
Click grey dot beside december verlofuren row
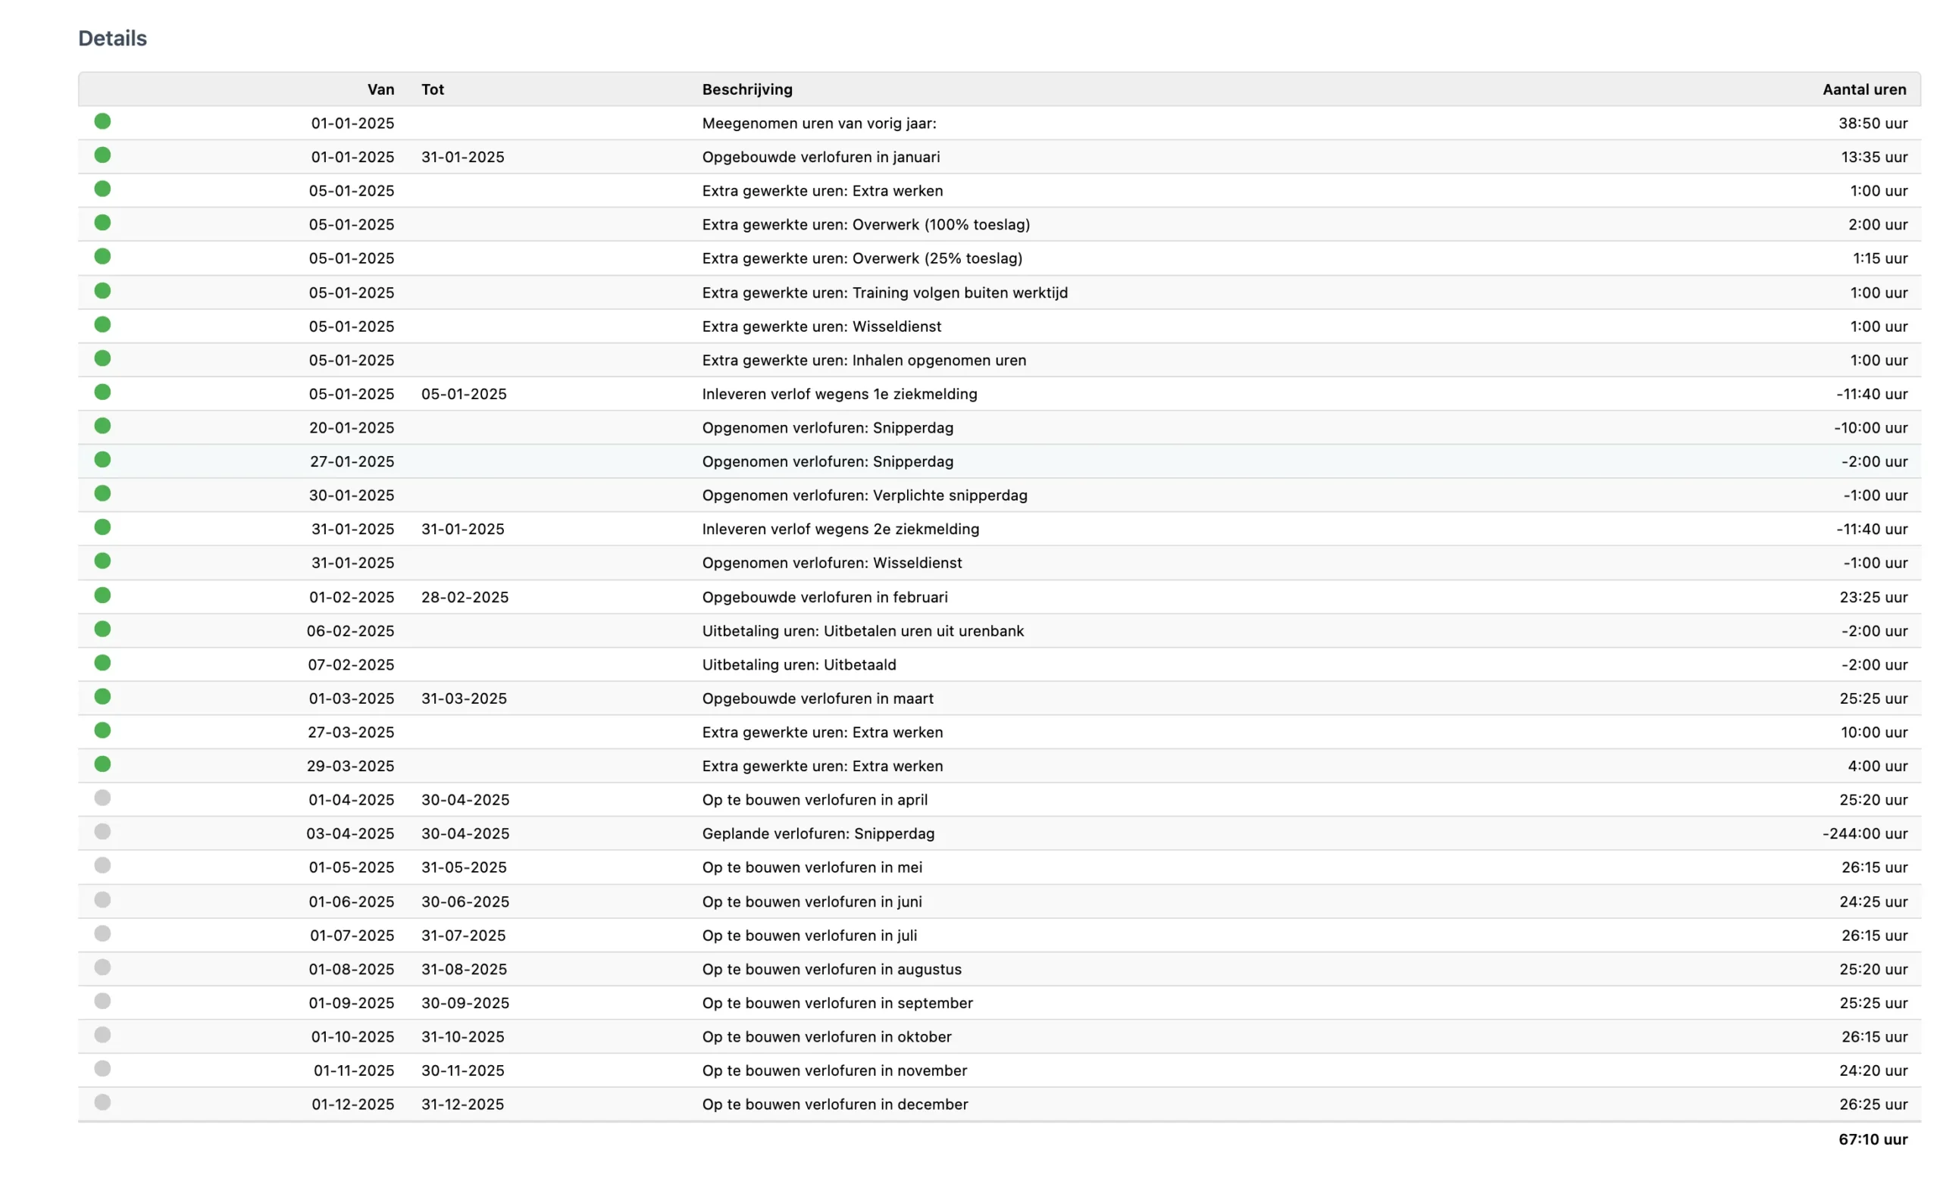(102, 1102)
